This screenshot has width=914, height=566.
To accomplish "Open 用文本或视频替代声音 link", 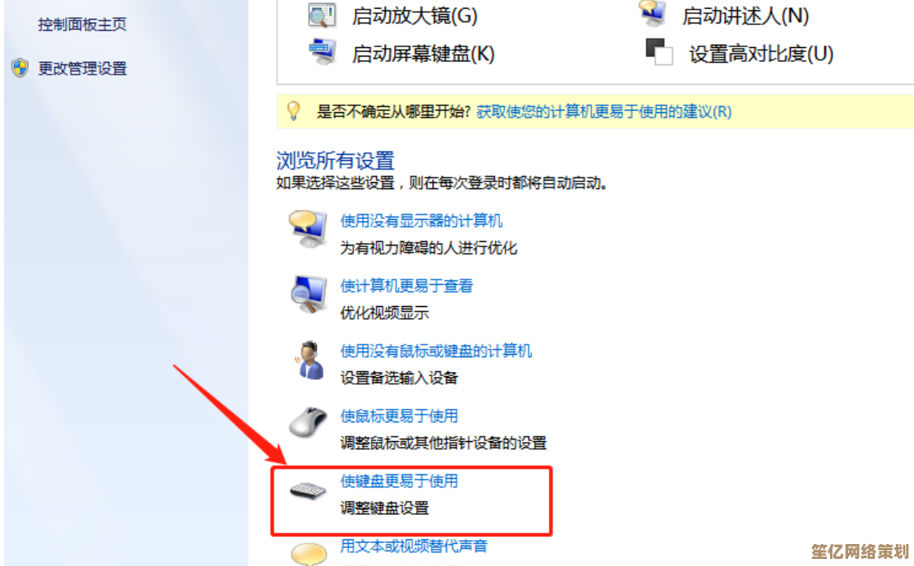I will tap(414, 546).
